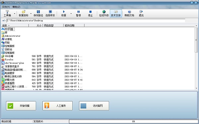Select the 当游游戏盒子 shortcut
The image size is (199, 124).
pos(10,66)
